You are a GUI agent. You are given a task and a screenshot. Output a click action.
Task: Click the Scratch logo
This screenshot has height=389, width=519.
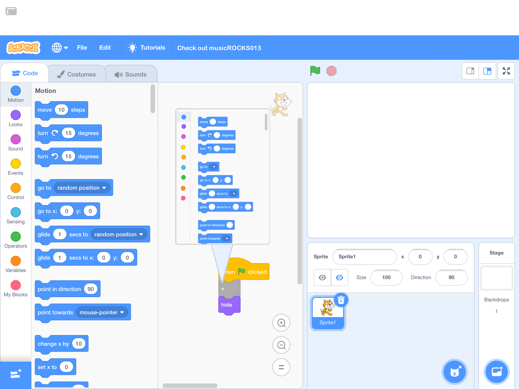(x=23, y=47)
